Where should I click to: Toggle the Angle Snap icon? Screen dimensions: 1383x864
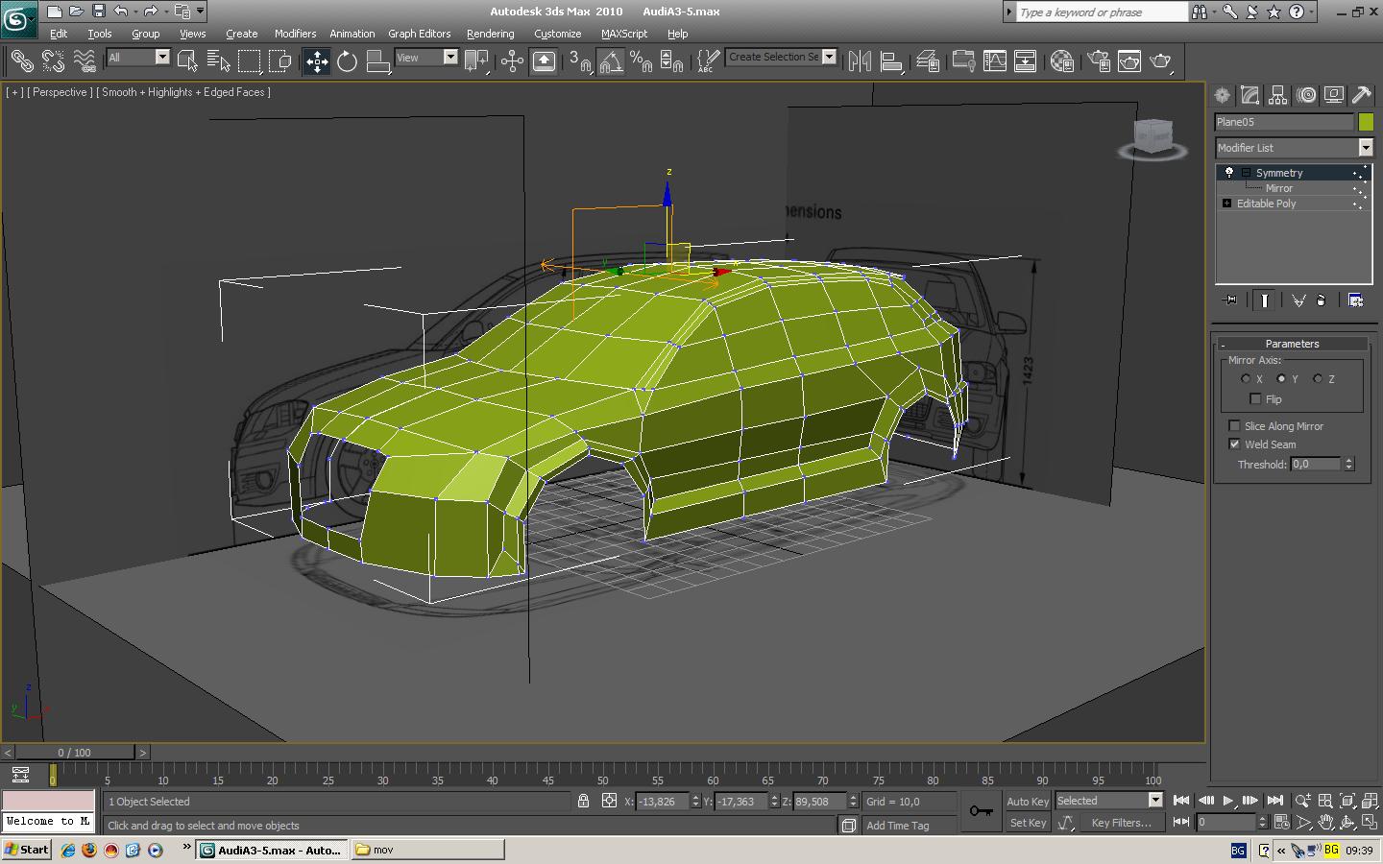coord(610,61)
